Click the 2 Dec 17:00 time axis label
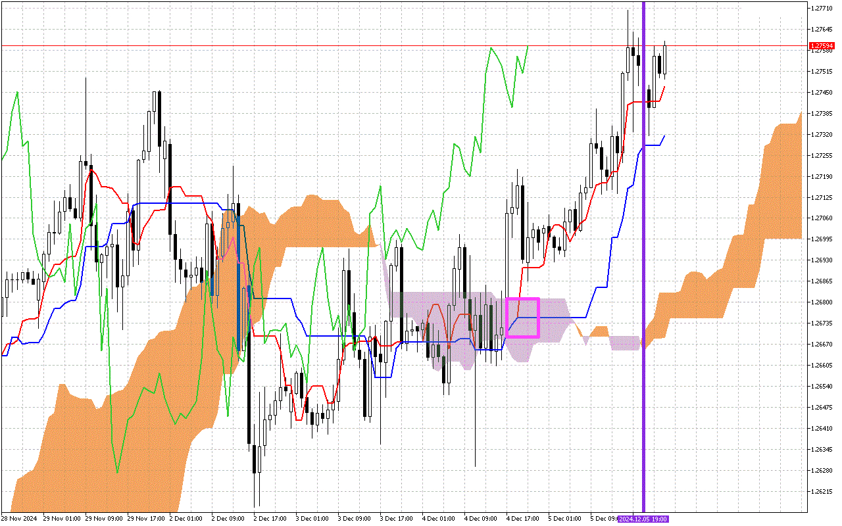Image resolution: width=842 pixels, height=526 pixels. (271, 519)
